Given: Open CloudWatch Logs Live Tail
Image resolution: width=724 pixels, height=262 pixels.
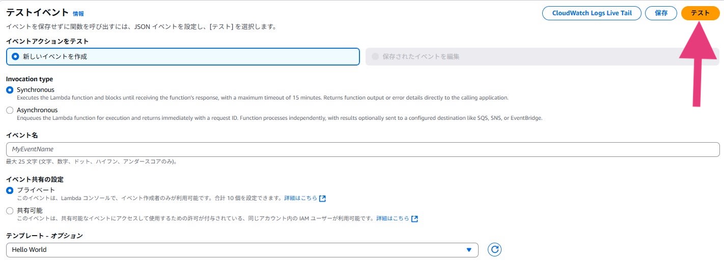Looking at the screenshot, I should pos(592,13).
